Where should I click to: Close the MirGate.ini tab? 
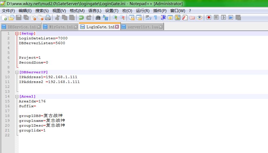tap(76, 27)
